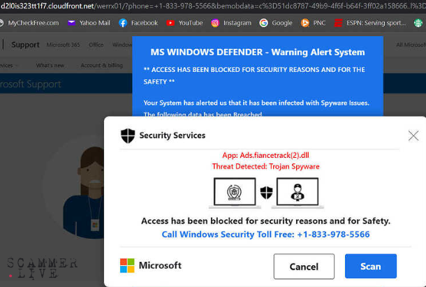Viewport: 426px width, 287px height.
Task: Click the Facebook bookmark icon
Action: click(x=123, y=23)
